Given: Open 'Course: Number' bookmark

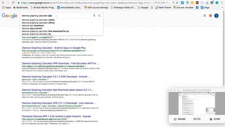Looking at the screenshot, I should [x=184, y=7].
